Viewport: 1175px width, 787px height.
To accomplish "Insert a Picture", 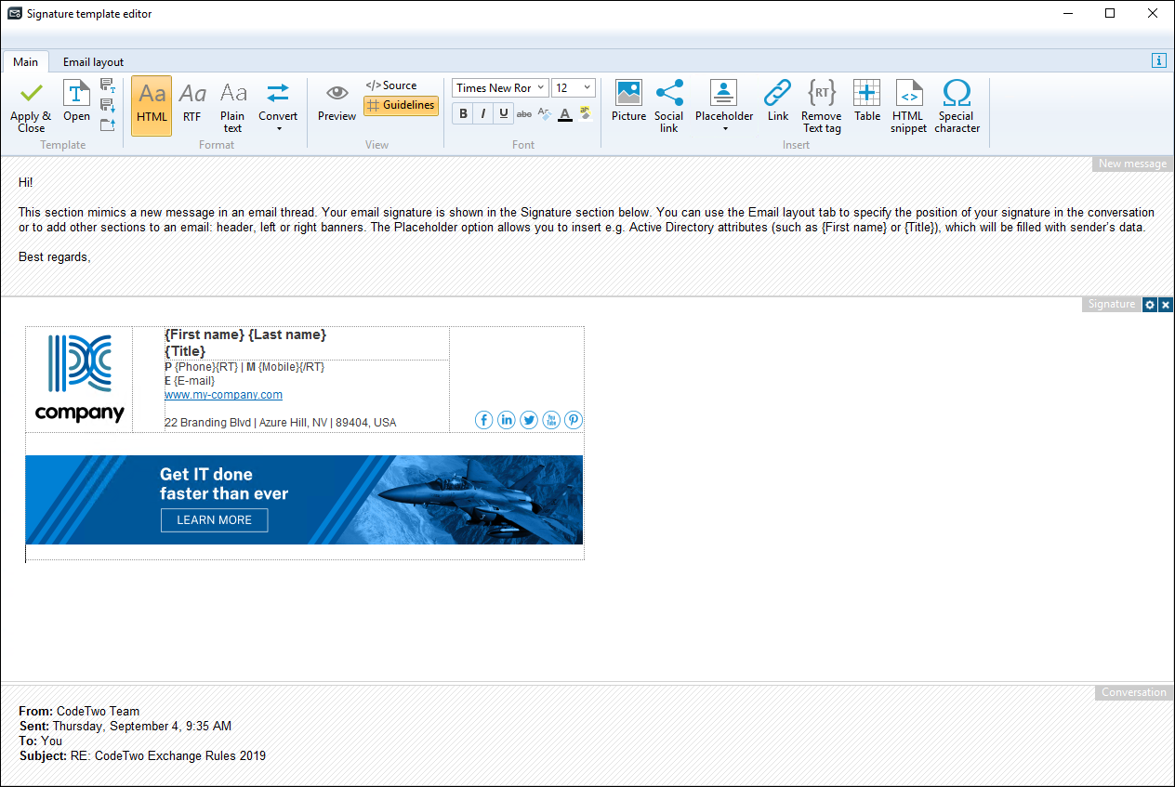I will [x=628, y=101].
